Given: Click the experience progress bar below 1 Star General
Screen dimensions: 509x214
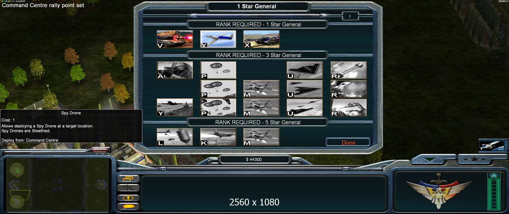Looking at the screenshot, I should point(258,15).
